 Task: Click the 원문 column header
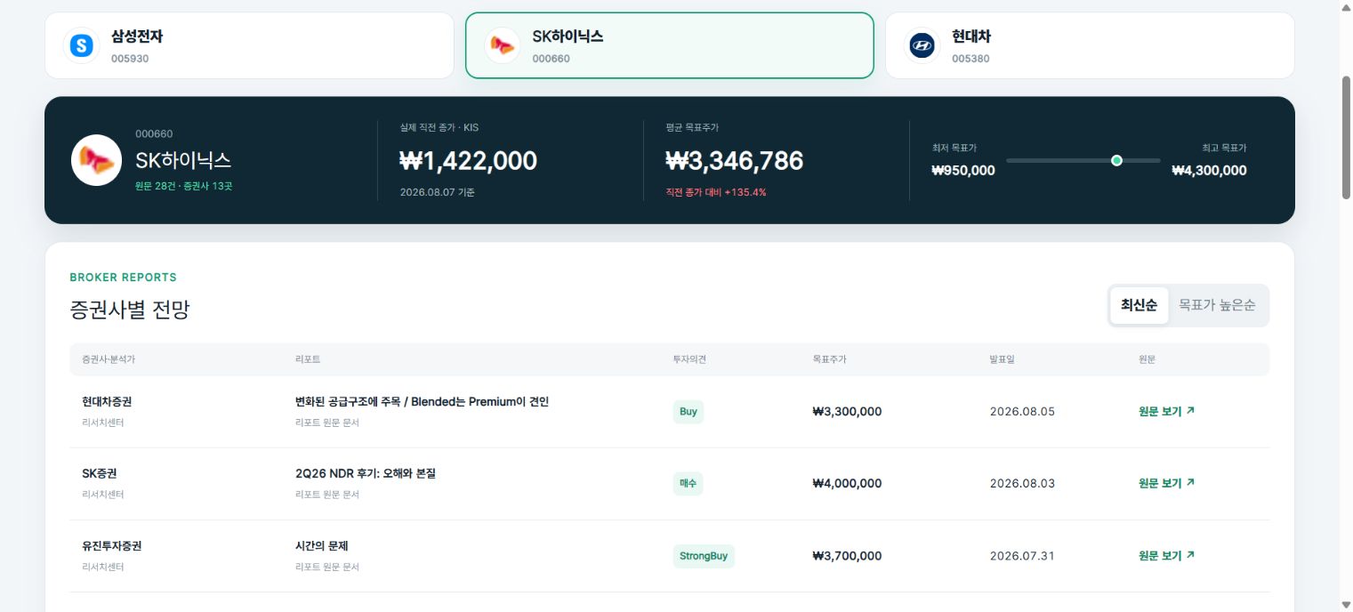point(1147,359)
